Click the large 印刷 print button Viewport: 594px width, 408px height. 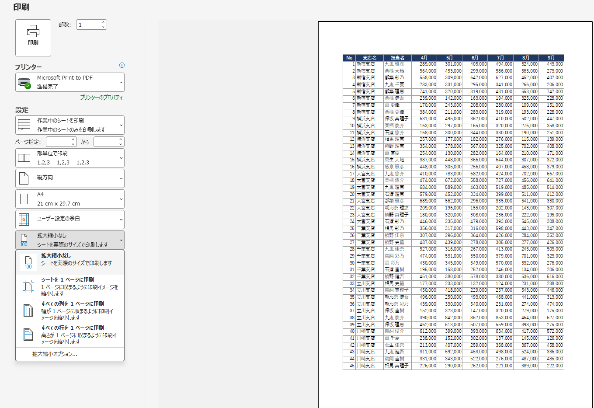click(33, 38)
